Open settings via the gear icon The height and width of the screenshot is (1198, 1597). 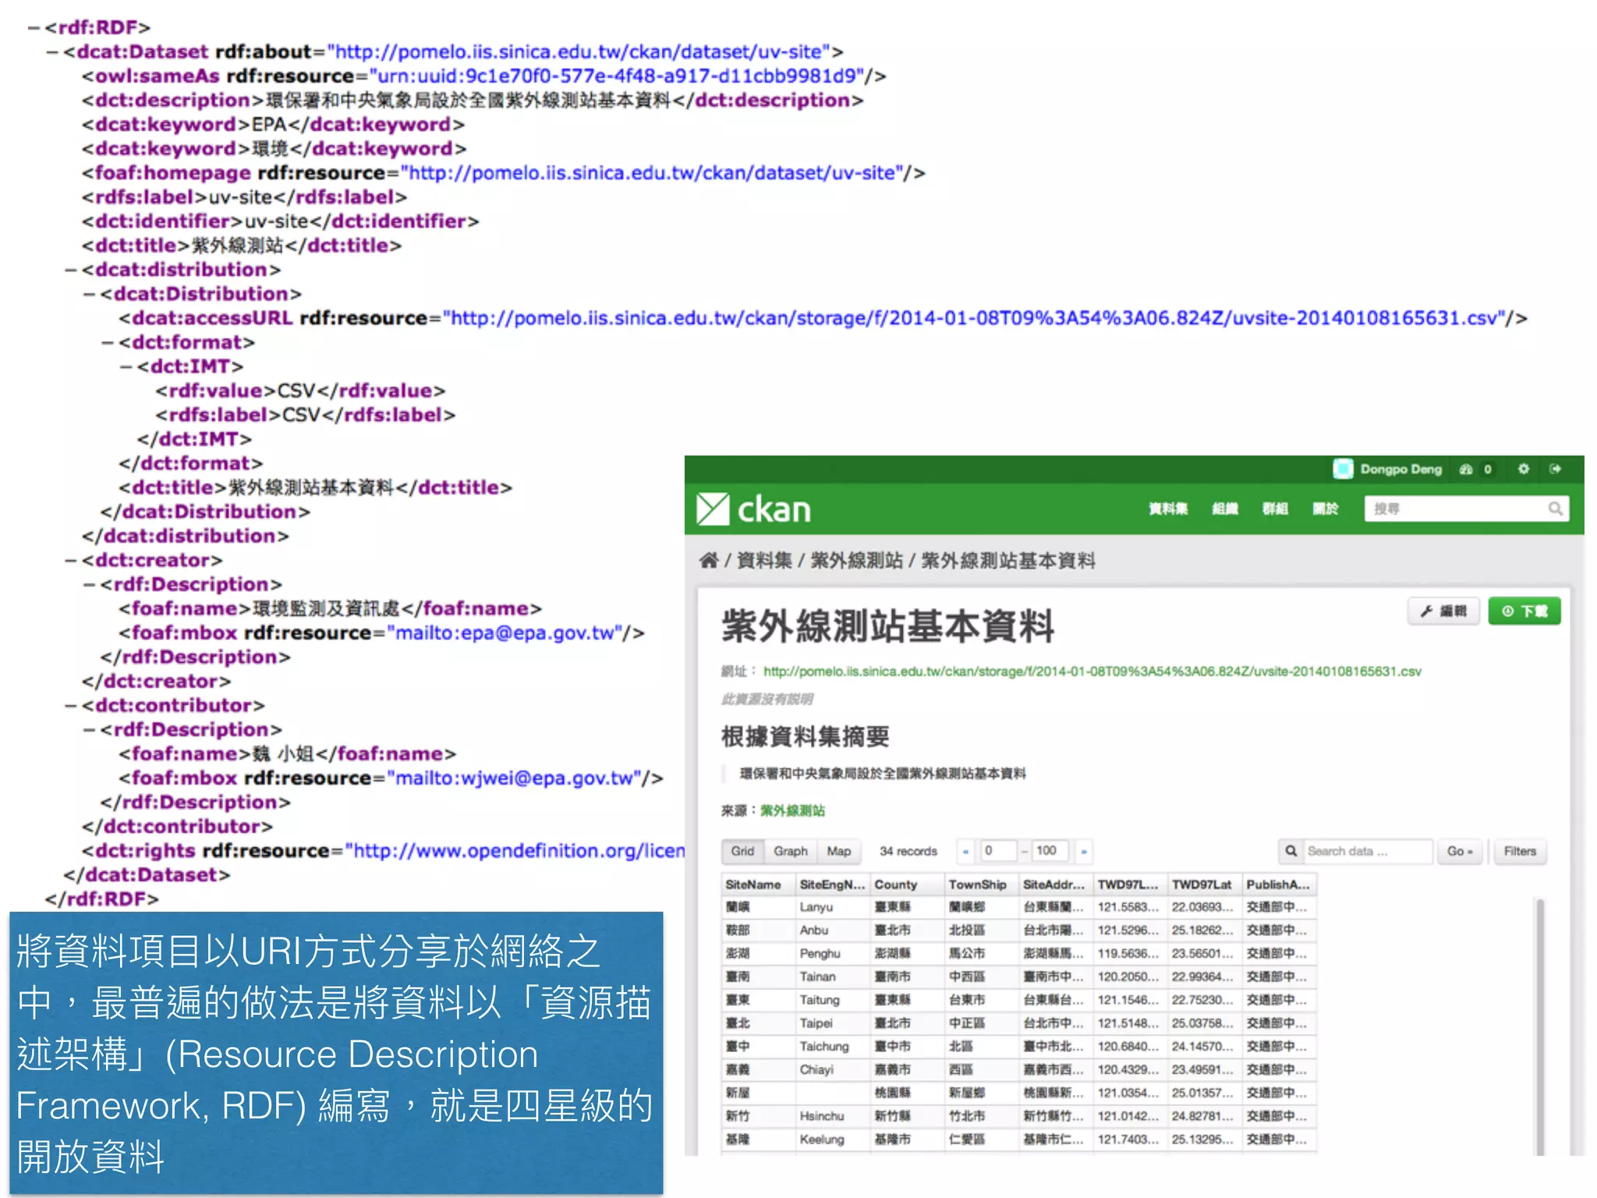(x=1523, y=469)
